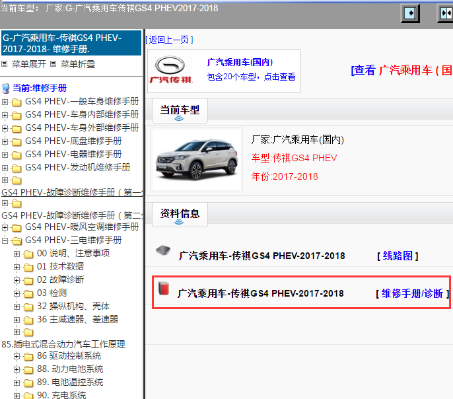Expand the GS4 PHEV-一般车身维修手册 node
This screenshot has height=399, width=453.
click(x=5, y=102)
